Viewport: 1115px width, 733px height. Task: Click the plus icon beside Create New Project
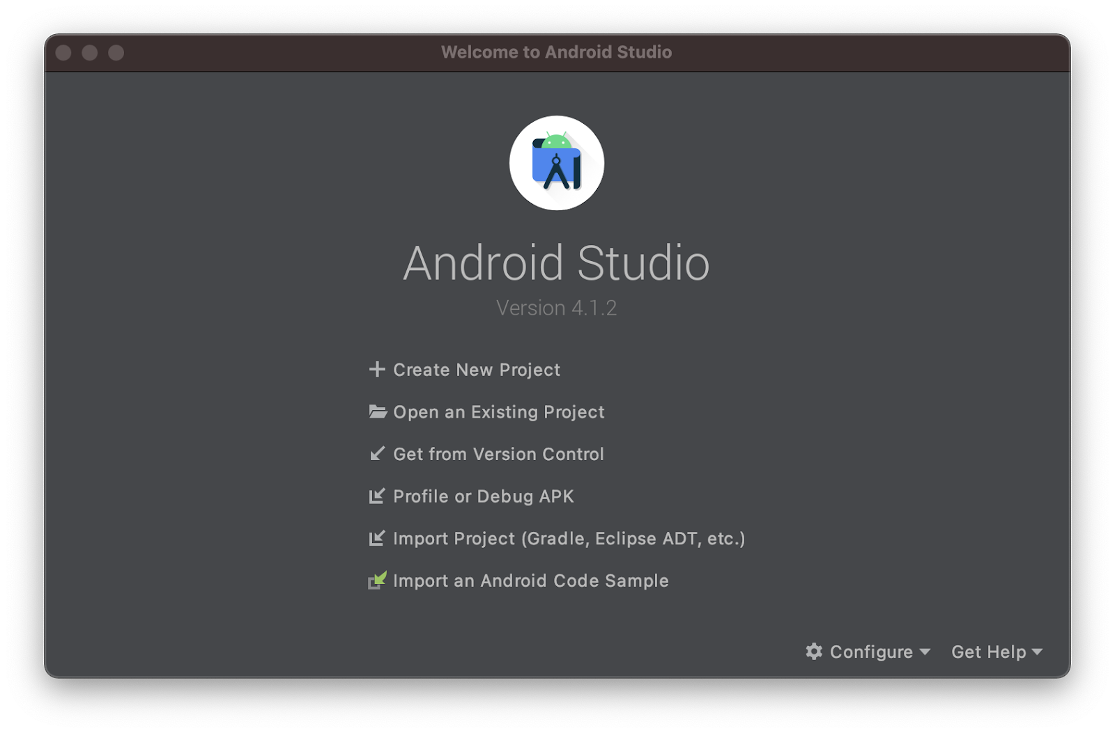[377, 370]
